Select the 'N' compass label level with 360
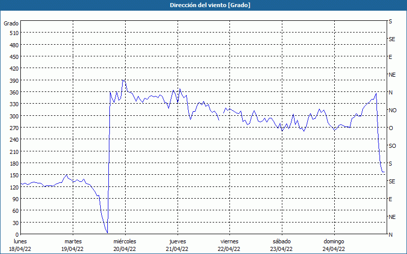This screenshot has height=254, width=407. pyautogui.click(x=390, y=92)
